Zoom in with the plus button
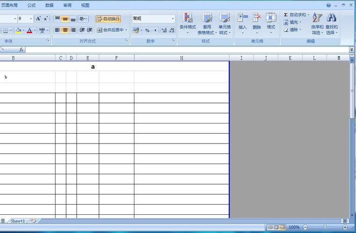Screen dimensions: 356x233 [345, 227]
